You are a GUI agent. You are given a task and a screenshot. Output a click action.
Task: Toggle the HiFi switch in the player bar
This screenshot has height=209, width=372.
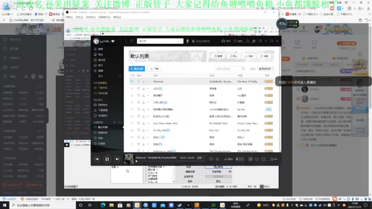[x=239, y=159]
